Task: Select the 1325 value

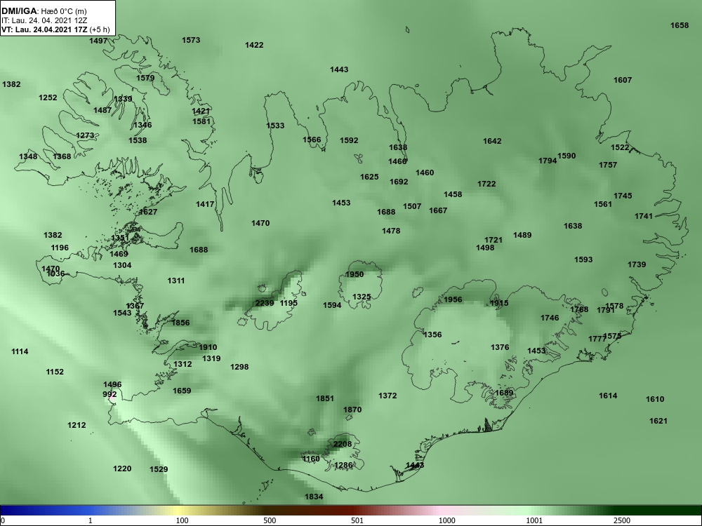Action: click(362, 297)
